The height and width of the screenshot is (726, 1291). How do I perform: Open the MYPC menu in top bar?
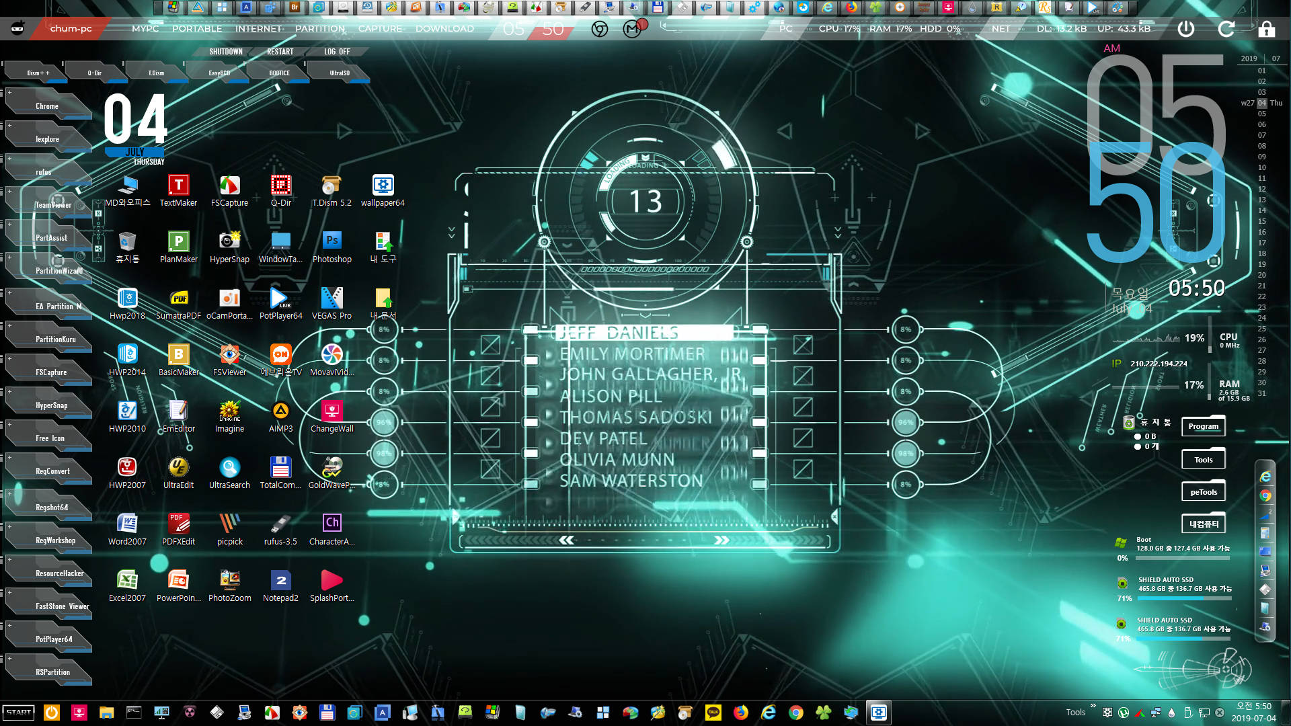(x=145, y=29)
